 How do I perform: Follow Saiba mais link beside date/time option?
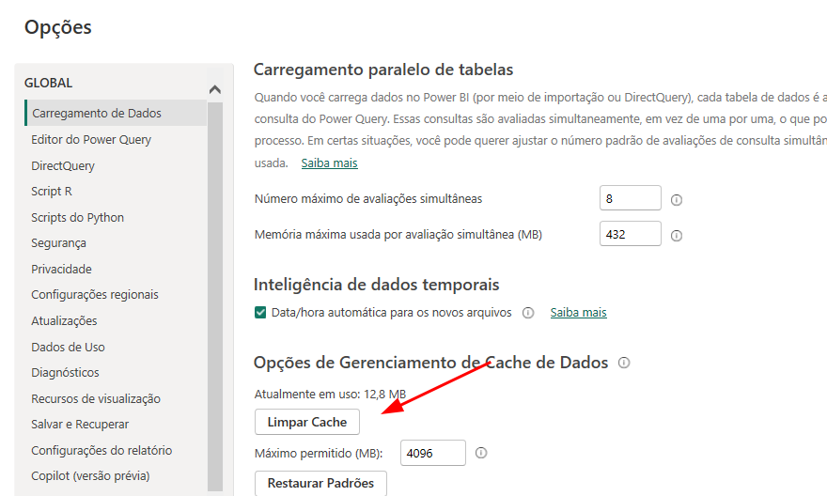click(x=579, y=313)
